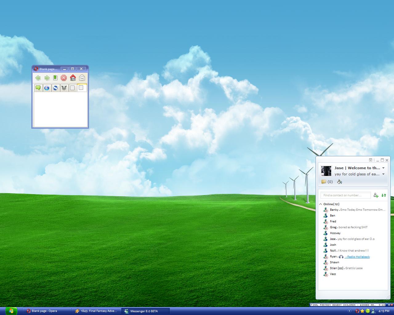Collapse the Online (12) group
This screenshot has width=394, height=315.
click(321, 204)
